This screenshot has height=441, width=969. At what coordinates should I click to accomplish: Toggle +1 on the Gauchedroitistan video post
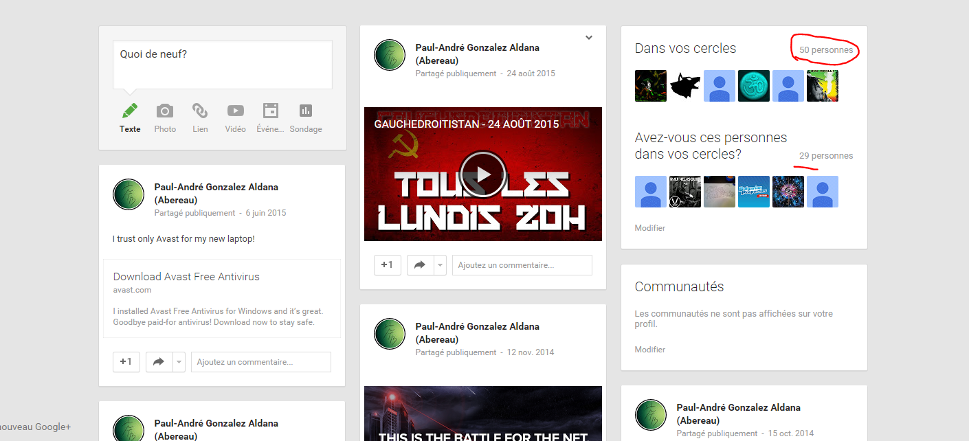tap(388, 265)
